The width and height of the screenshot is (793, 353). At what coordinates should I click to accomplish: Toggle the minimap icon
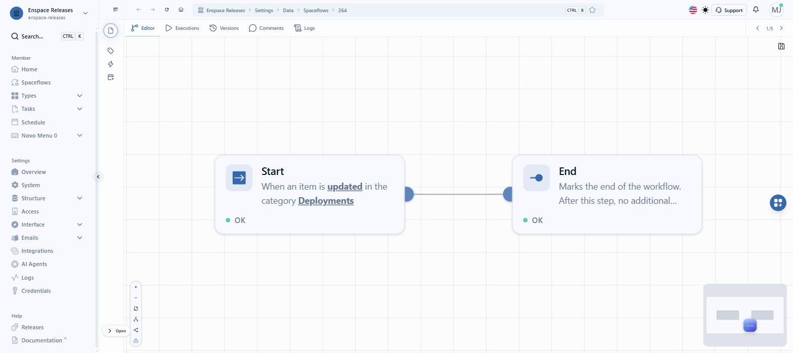click(136, 341)
